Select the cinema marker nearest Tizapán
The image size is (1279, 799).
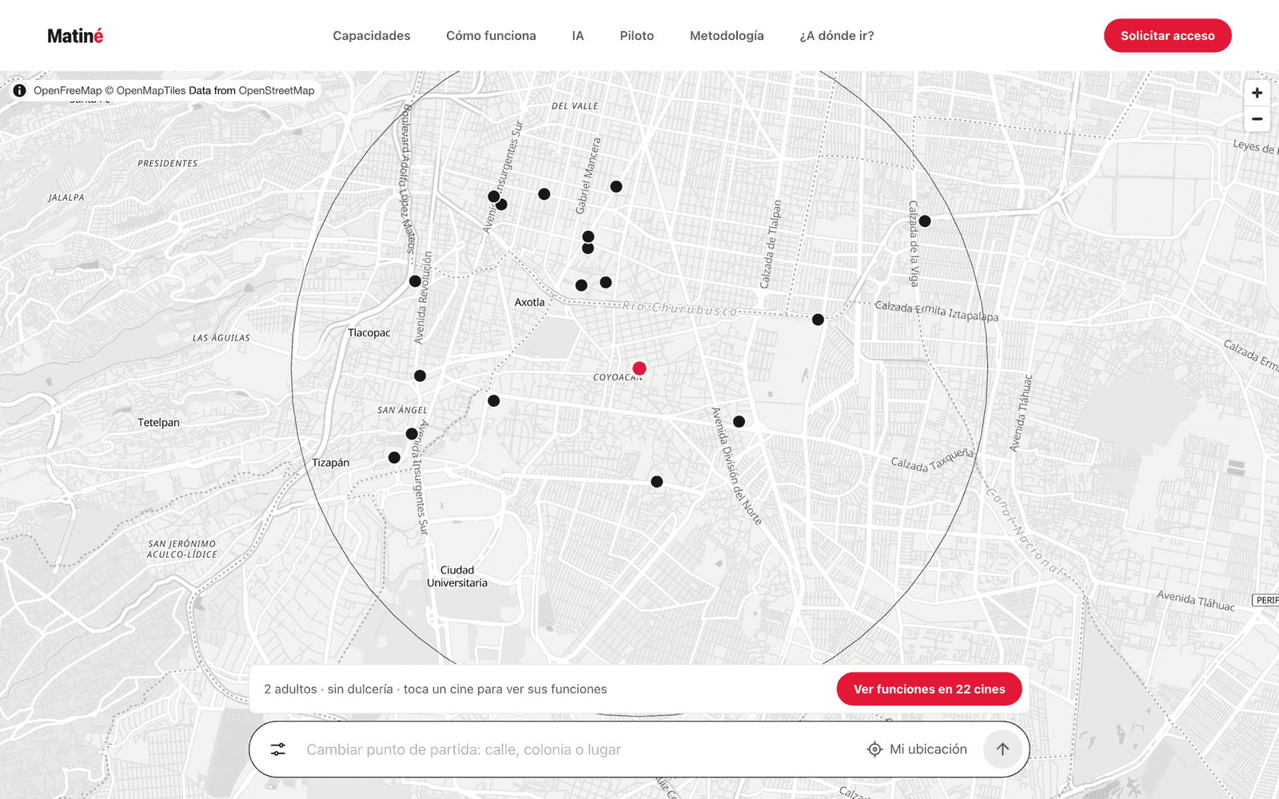(x=394, y=458)
